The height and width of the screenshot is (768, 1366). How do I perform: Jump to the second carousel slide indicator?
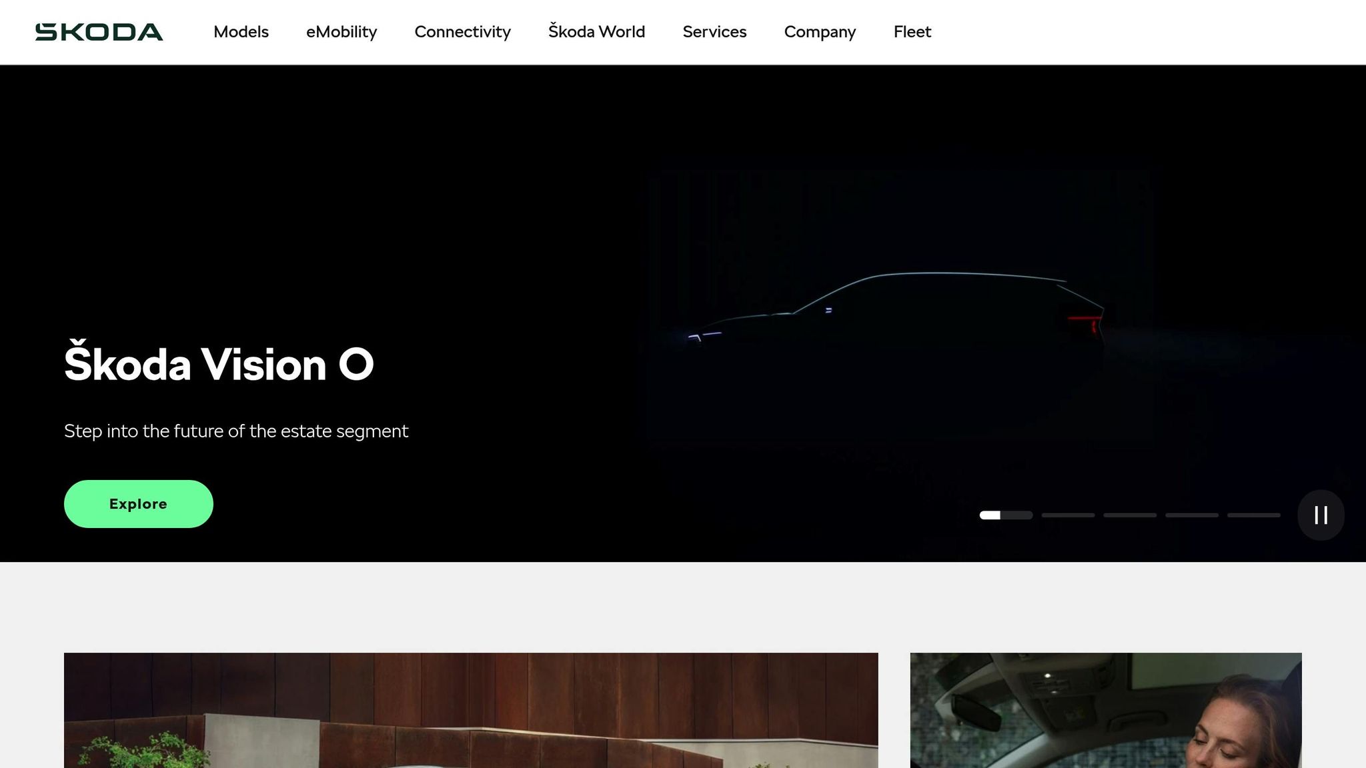point(1068,515)
